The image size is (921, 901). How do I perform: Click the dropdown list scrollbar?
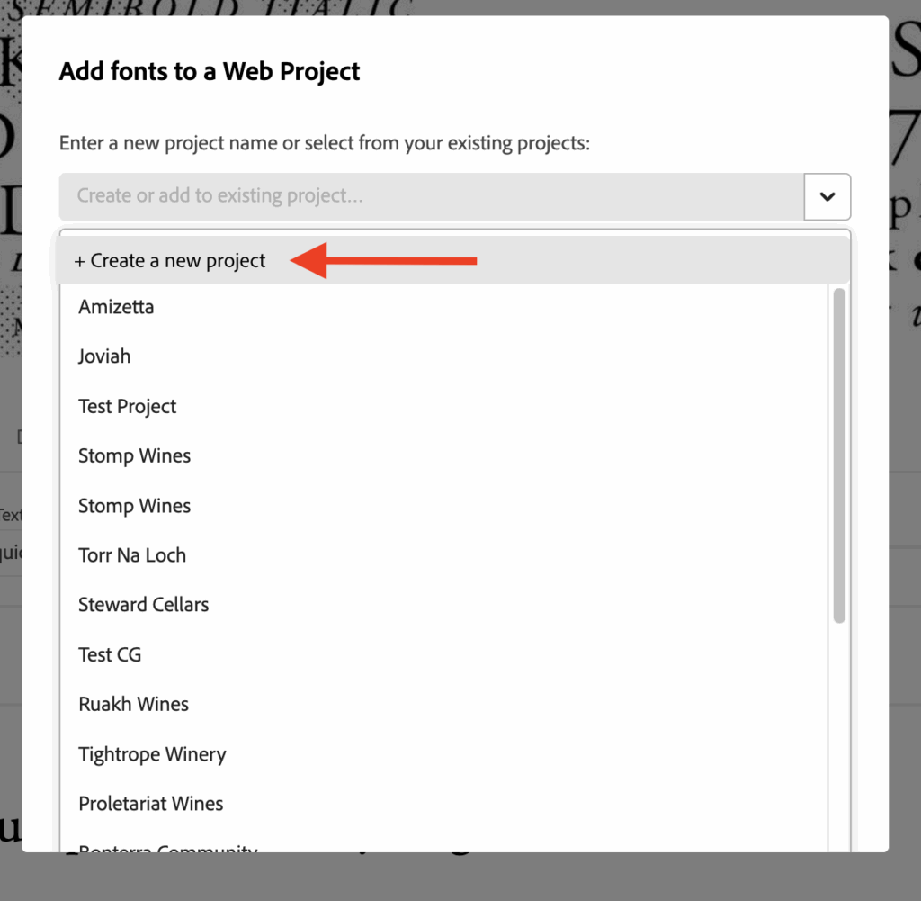pos(839,450)
